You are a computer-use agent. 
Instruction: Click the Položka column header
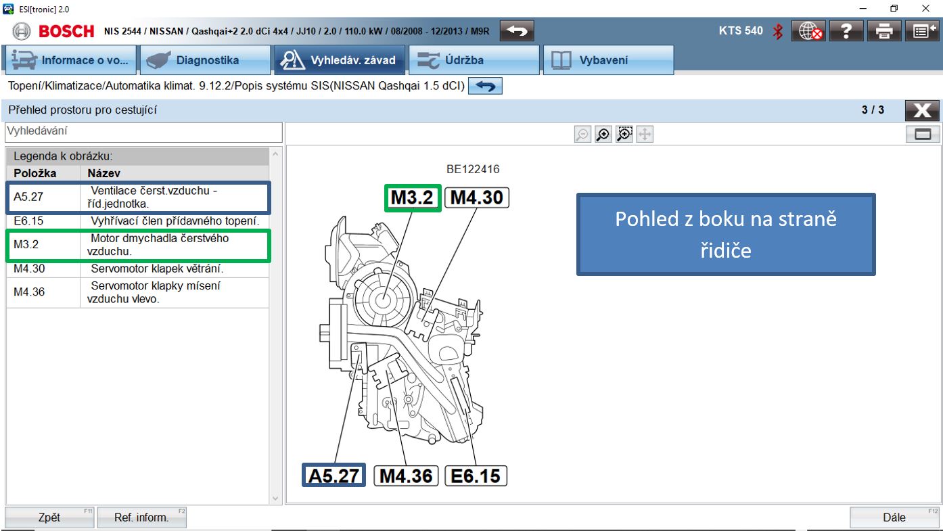point(35,173)
